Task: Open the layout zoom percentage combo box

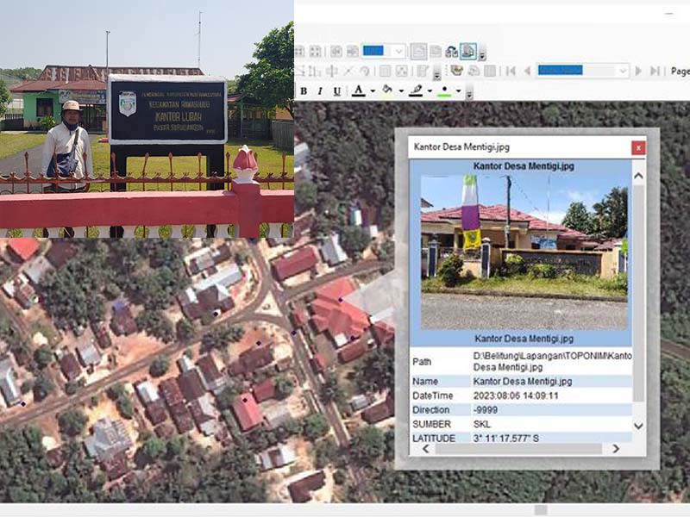Action: [x=398, y=52]
